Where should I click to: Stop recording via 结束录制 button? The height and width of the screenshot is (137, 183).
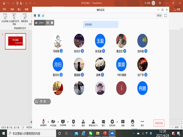coord(112,122)
